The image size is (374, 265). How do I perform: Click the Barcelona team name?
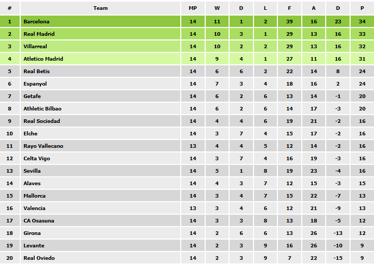(36, 21)
